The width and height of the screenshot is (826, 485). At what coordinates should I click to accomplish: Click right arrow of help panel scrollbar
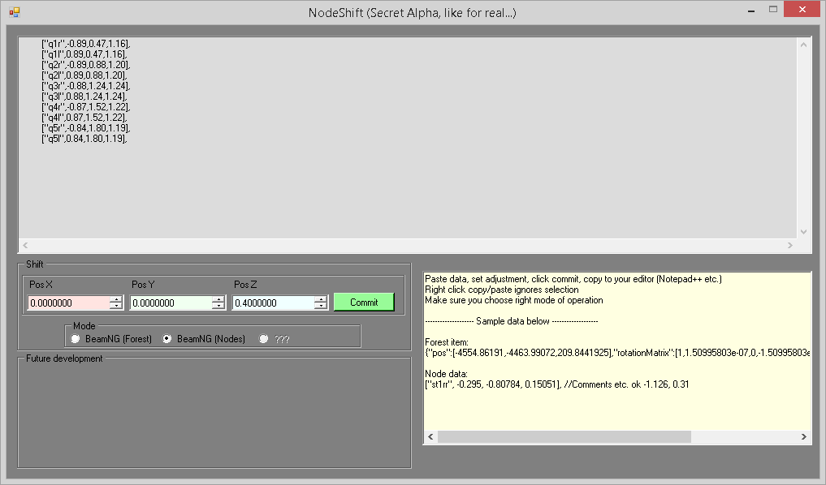click(x=803, y=436)
